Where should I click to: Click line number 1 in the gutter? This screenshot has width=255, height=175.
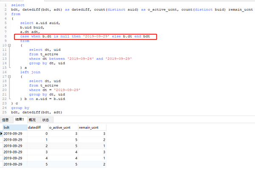pos(3,5)
